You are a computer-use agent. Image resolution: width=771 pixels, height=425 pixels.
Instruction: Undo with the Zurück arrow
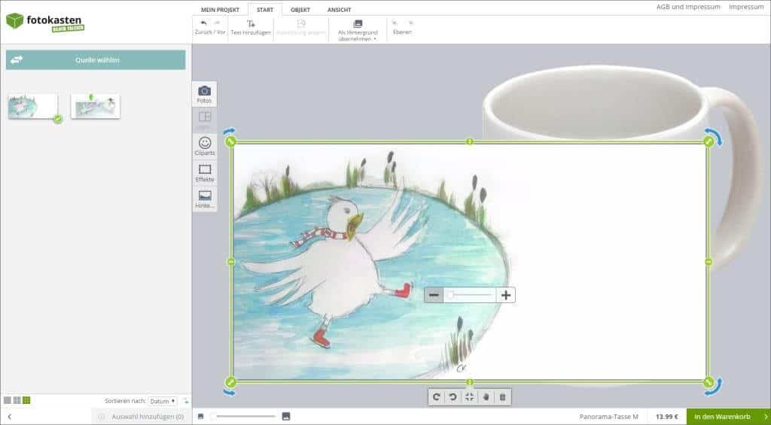click(203, 23)
